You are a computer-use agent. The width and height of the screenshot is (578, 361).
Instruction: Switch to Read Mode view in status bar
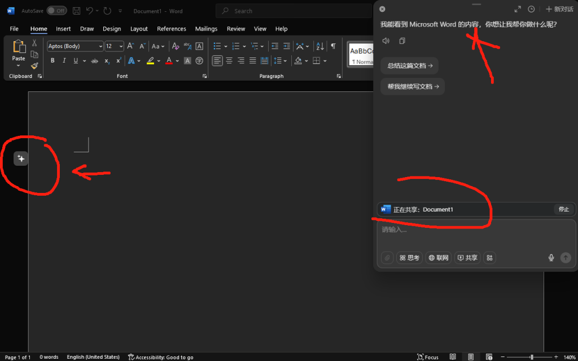pos(453,357)
